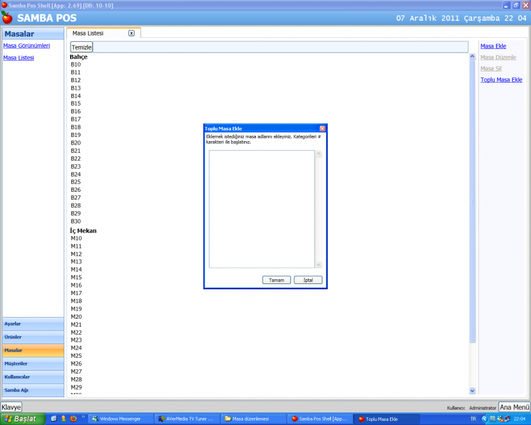Click the Samba POS apple logo
Viewport: 531px width, 425px height.
click(6, 18)
